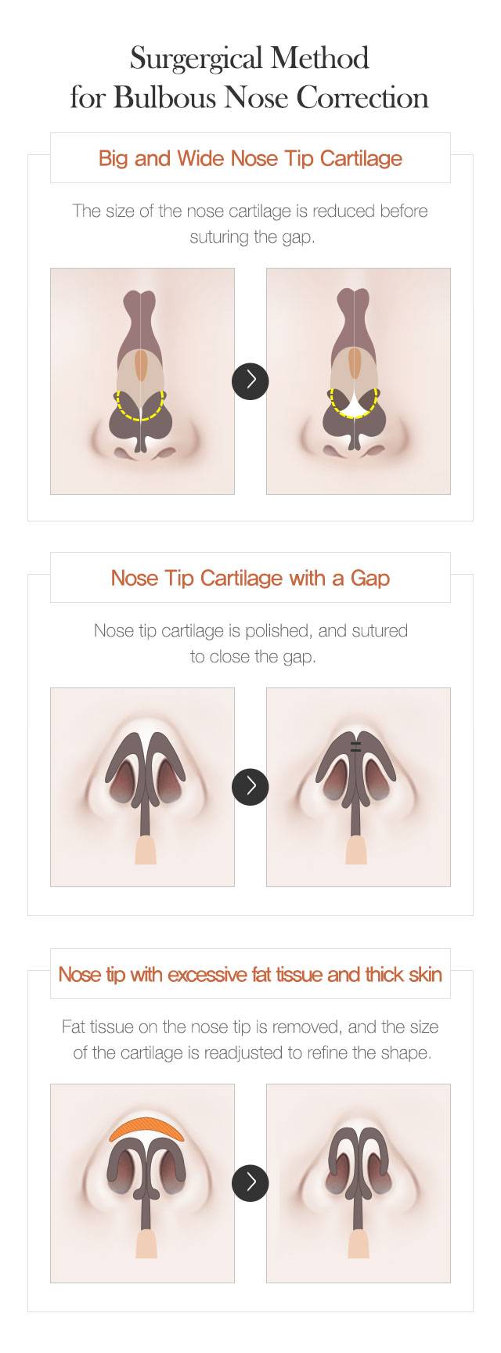Open the after image of refined nose tip
Viewport: 501px width, 1353px height.
click(x=359, y=1183)
